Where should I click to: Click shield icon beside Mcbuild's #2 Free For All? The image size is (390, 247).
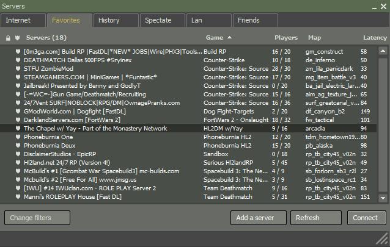18,179
